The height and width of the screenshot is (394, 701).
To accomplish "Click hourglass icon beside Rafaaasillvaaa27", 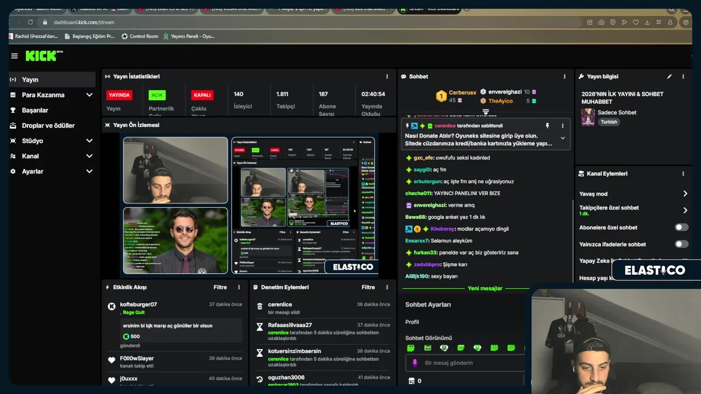I will tap(260, 327).
